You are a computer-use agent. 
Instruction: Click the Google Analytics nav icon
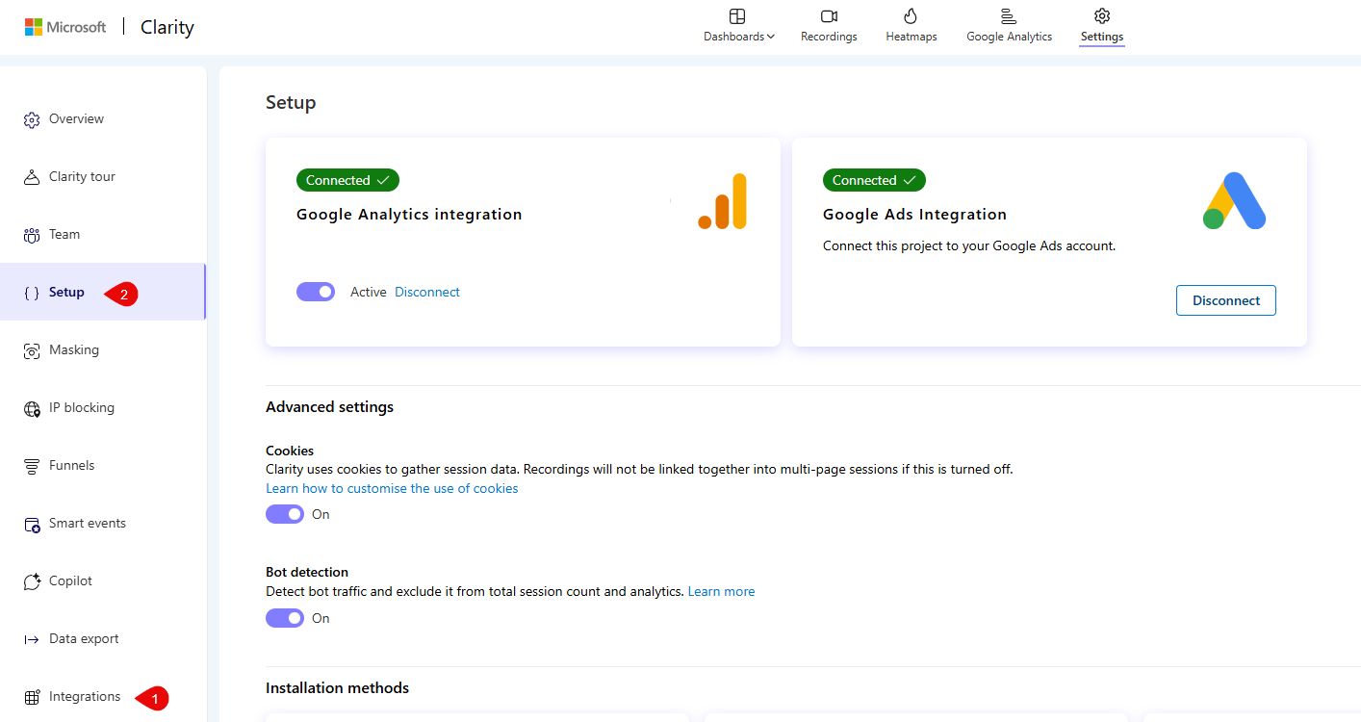point(1008,16)
